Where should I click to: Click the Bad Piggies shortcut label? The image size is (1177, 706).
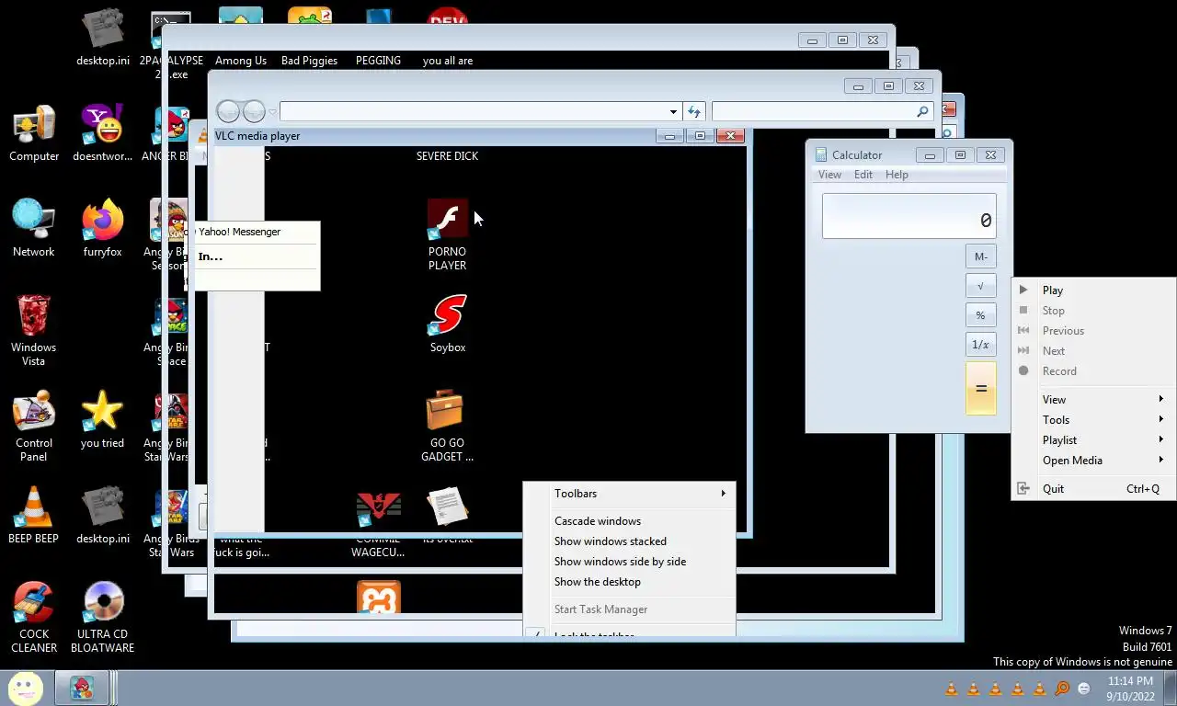(x=309, y=61)
